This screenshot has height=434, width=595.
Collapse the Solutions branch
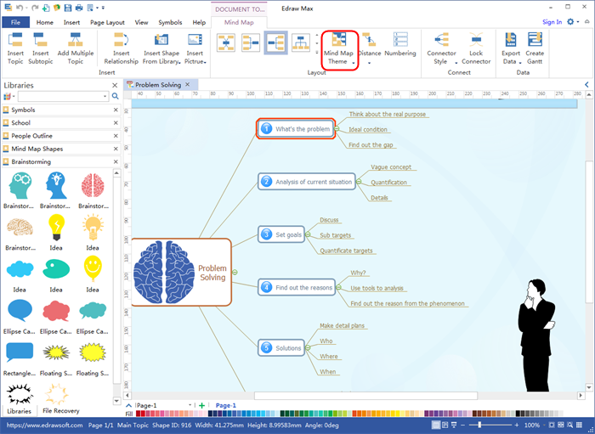308,347
